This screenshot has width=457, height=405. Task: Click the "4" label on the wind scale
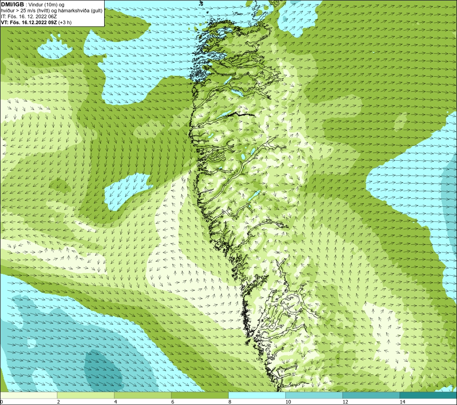(x=116, y=402)
